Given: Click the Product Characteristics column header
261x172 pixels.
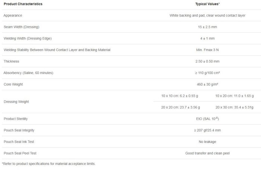Looking at the screenshot, I should coord(23,4).
